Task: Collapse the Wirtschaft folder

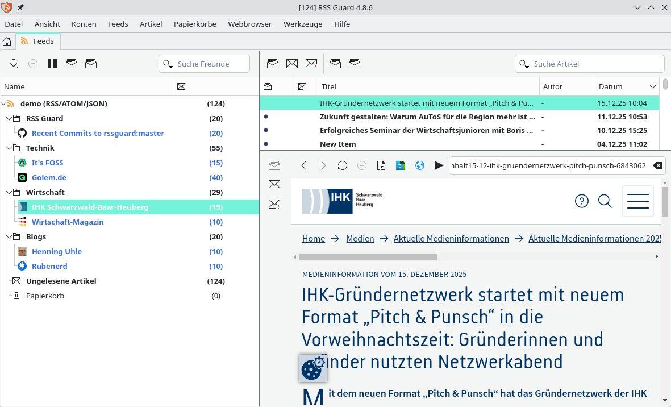Action: pos(10,192)
